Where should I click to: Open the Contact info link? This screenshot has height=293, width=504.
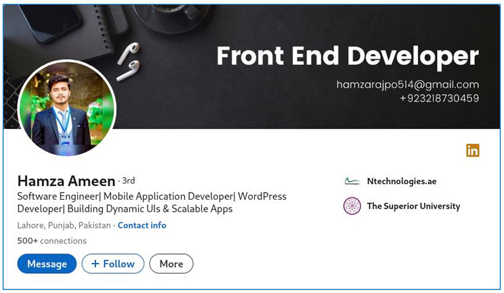tap(142, 225)
